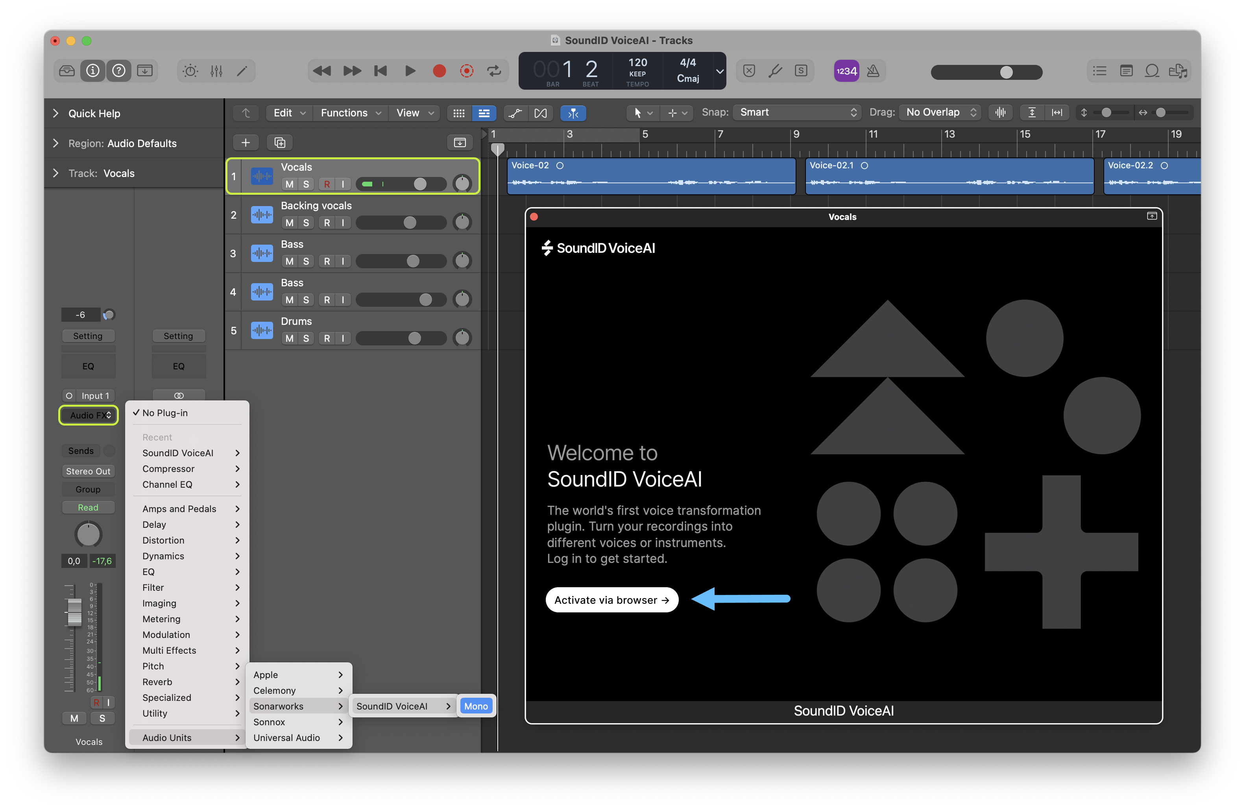
Task: Select the Voice-02.1 audio region
Action: [x=949, y=176]
